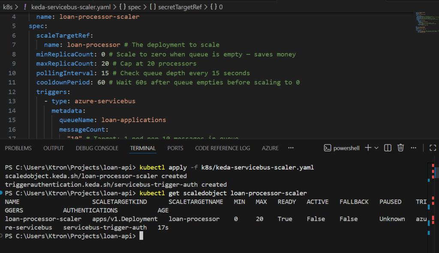Image resolution: width=439 pixels, height=253 pixels.
Task: Expand the k8s folder breadcrumb
Action: (7, 7)
